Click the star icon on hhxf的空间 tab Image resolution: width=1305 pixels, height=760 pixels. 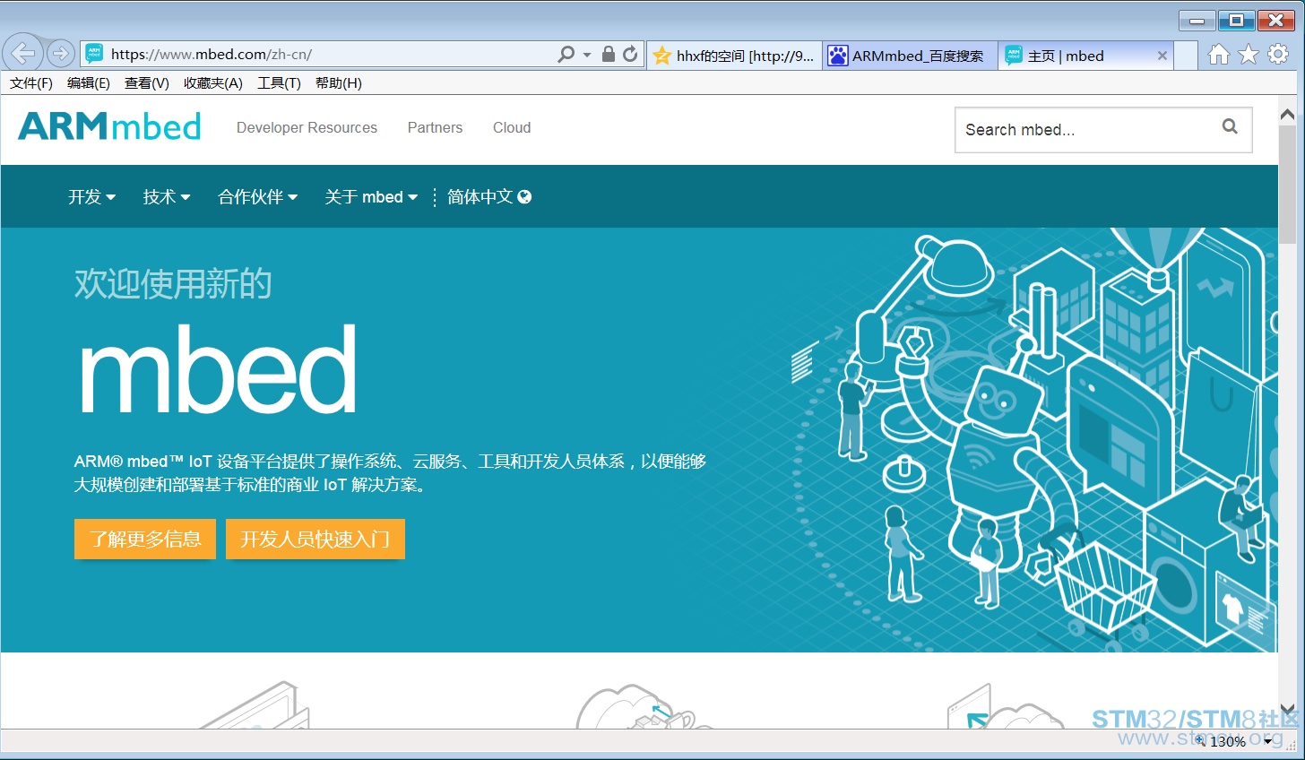(x=661, y=56)
